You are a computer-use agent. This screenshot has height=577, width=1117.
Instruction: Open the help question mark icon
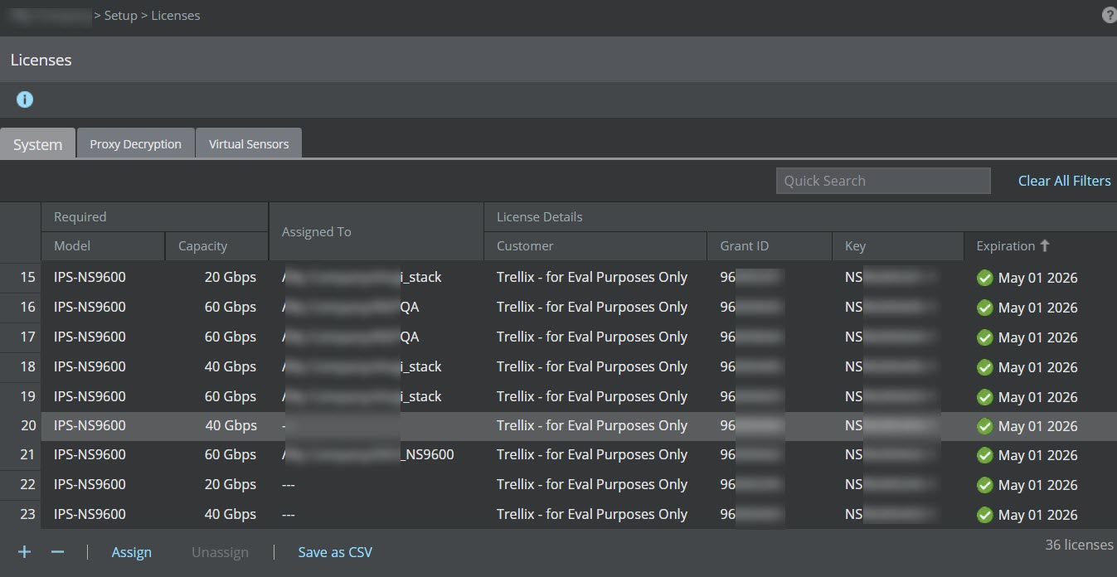pos(1110,16)
